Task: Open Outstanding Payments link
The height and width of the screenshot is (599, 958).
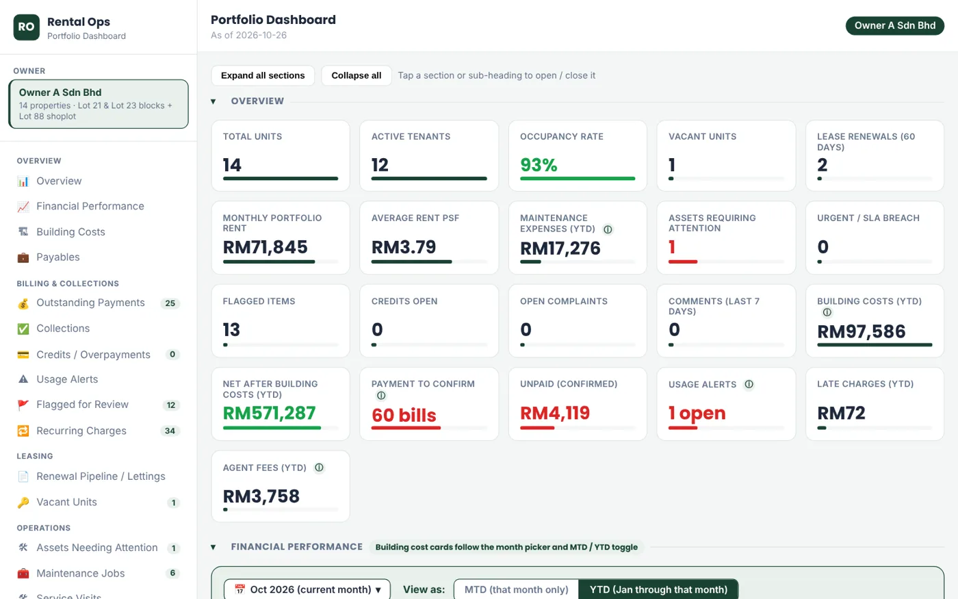Action: [x=99, y=303]
